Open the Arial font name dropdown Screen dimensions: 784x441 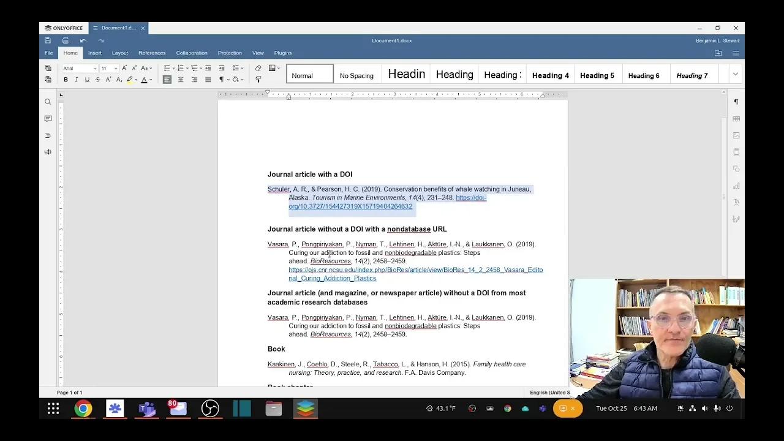click(95, 68)
